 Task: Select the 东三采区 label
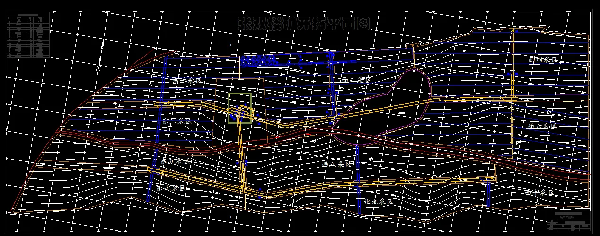click(x=177, y=121)
